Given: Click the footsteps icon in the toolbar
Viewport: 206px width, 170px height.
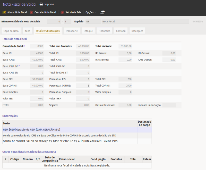Looking at the screenshot, I should click(102, 12).
